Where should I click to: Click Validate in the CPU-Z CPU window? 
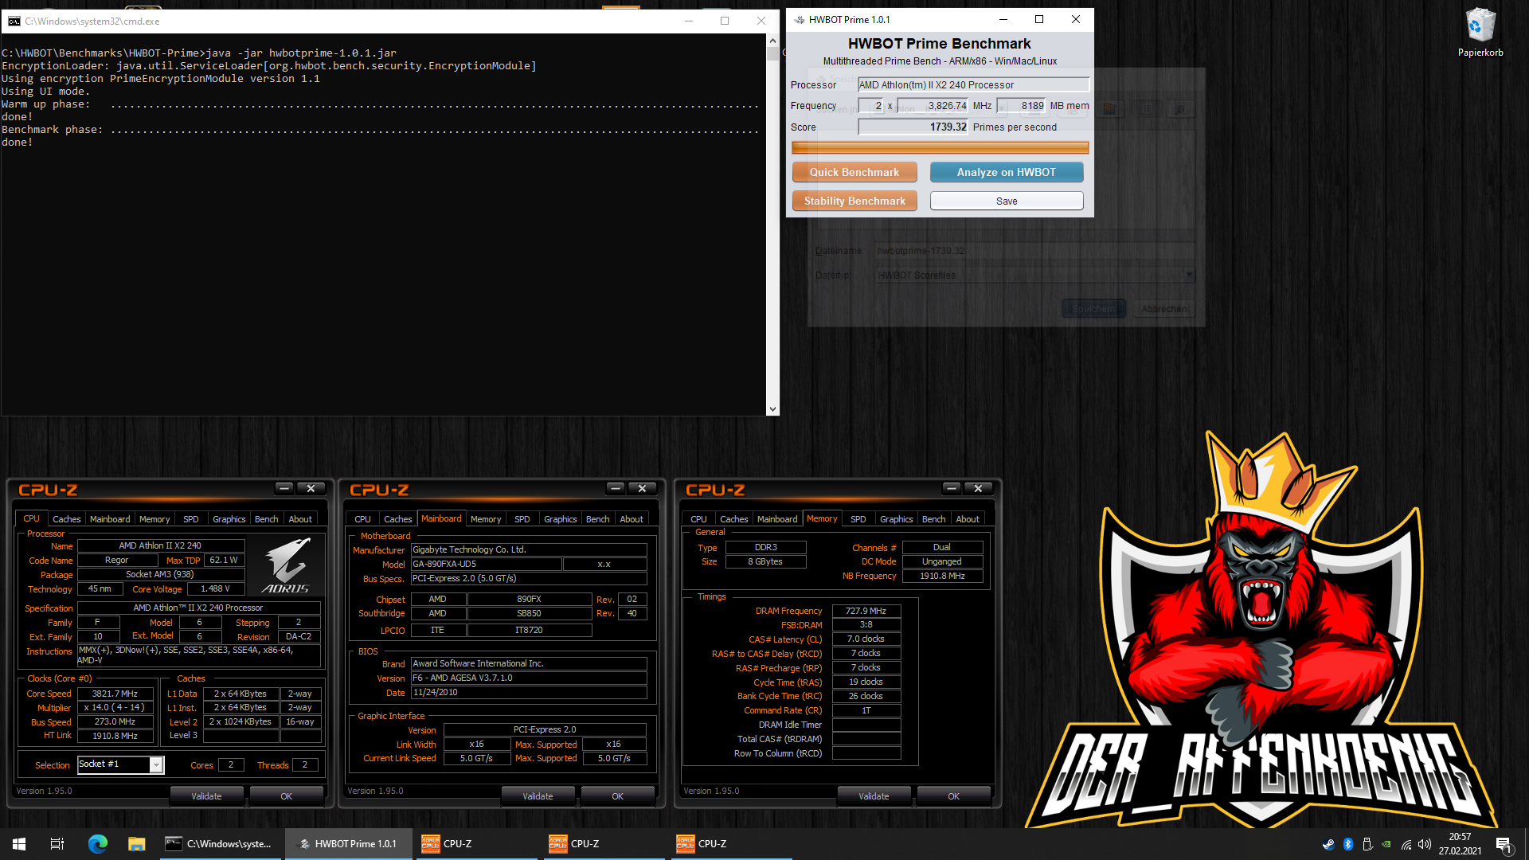coord(206,796)
